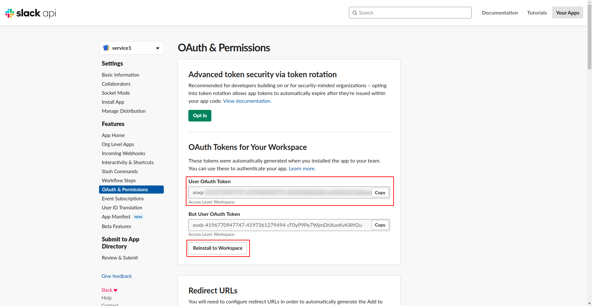The height and width of the screenshot is (306, 592).
Task: Expand the service1 app dropdown
Action: point(158,48)
